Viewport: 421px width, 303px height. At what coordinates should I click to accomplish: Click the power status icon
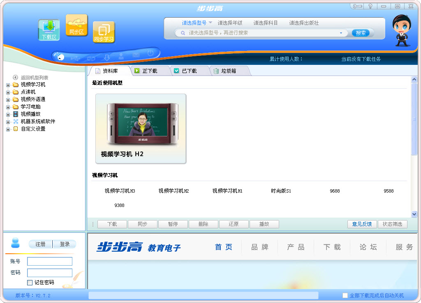coord(150,53)
